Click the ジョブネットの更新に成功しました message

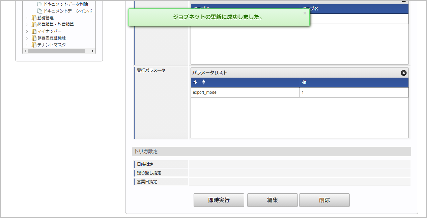point(218,17)
